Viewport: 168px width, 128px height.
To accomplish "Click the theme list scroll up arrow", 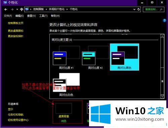I will tap(162, 36).
